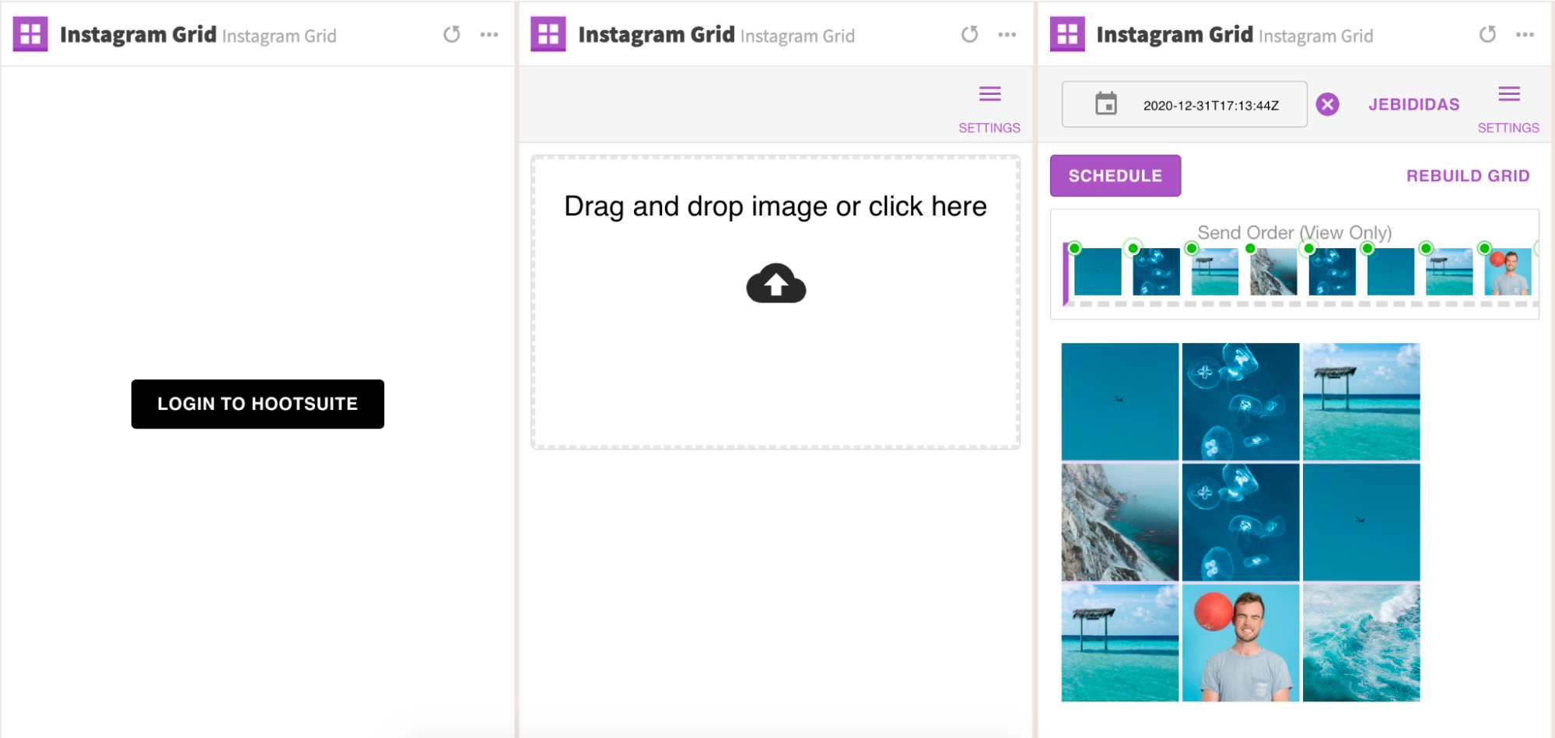Open more options for the third stream
Viewport: 1555px width, 738px height.
1525,34
